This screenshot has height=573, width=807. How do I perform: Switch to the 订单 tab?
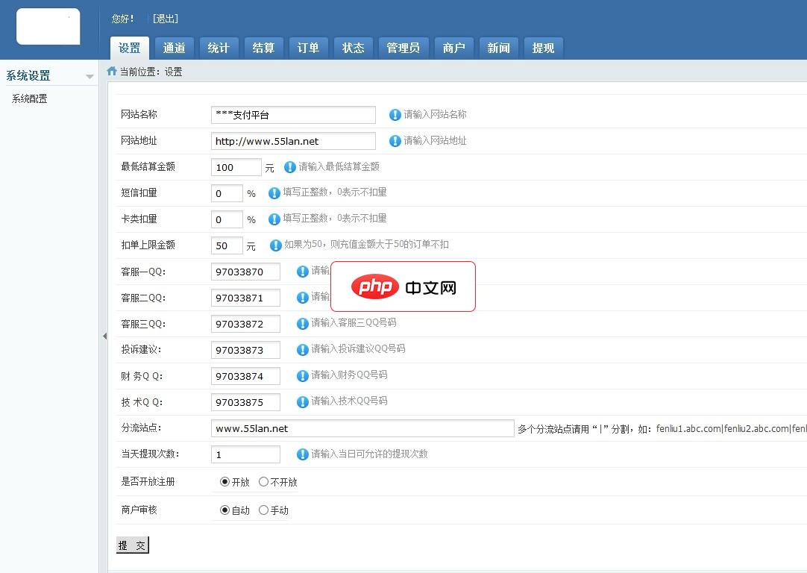(x=308, y=47)
